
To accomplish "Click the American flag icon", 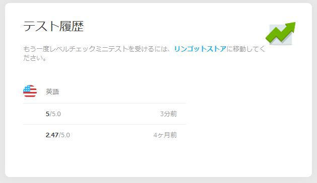I will 30,91.
